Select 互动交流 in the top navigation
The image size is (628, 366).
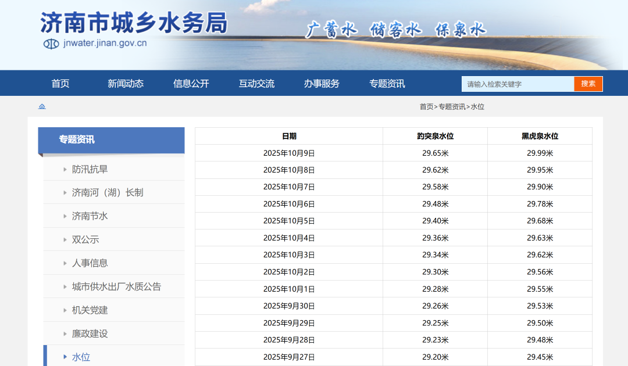tap(257, 84)
